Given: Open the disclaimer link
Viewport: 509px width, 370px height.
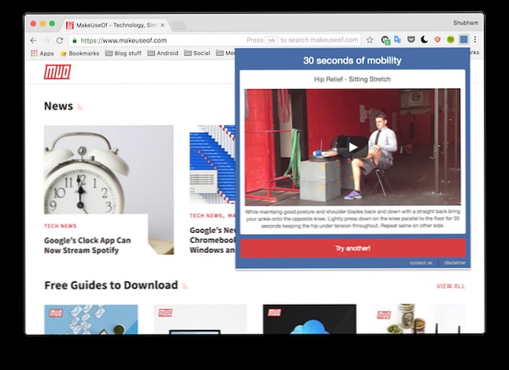Looking at the screenshot, I should [x=455, y=262].
